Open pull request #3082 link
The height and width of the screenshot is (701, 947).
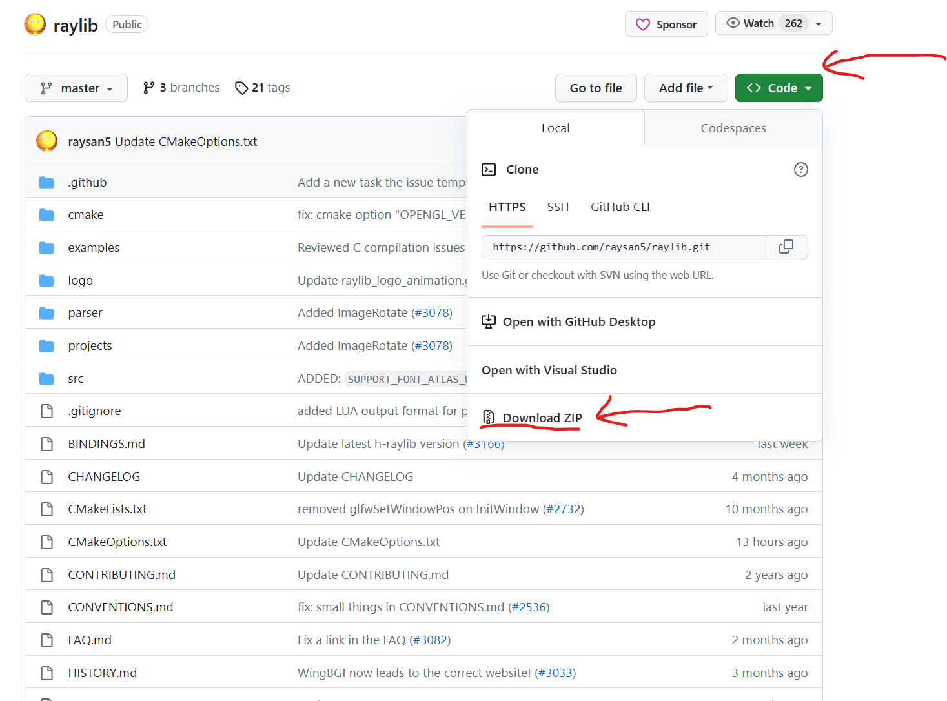coord(431,640)
